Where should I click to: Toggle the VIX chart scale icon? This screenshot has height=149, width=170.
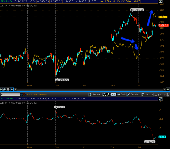(161, 99)
